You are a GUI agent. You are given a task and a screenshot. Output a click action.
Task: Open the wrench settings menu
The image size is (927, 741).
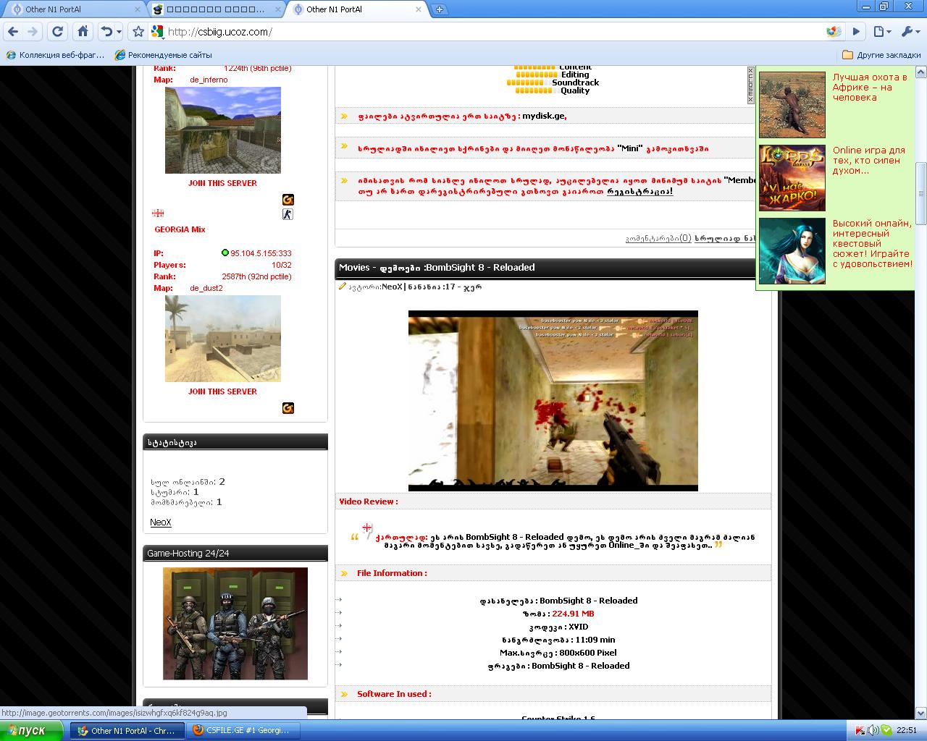click(x=910, y=32)
